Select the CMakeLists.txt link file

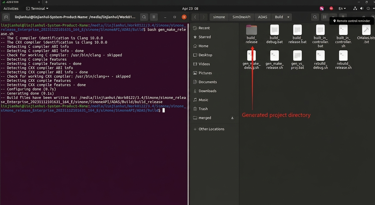(x=366, y=34)
